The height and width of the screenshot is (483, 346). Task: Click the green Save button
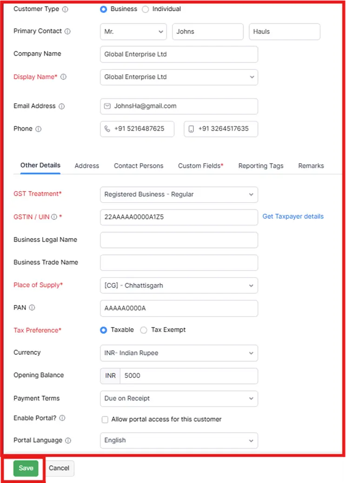pos(26,468)
